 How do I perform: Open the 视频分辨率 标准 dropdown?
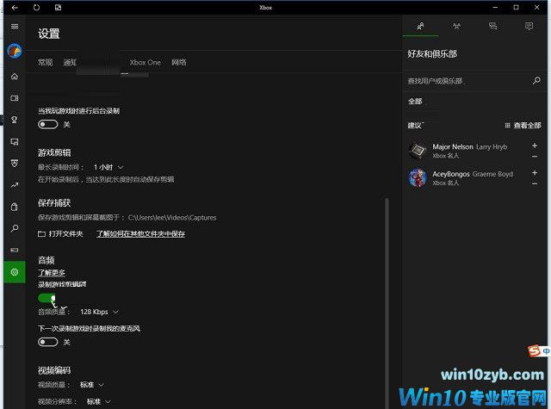click(x=98, y=401)
